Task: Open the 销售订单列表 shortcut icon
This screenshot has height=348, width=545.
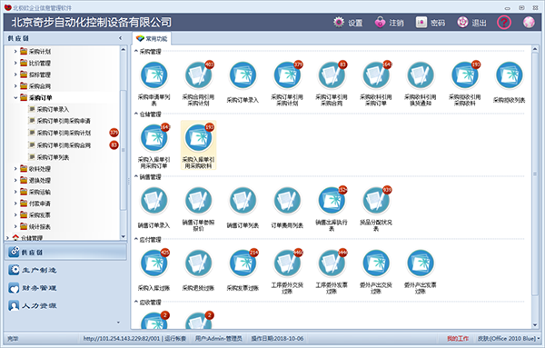Action: coord(243,200)
